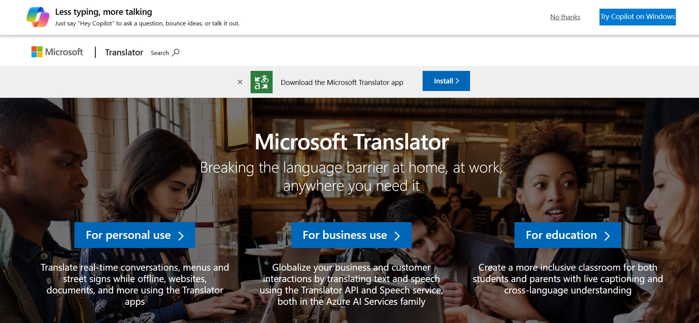Install the Microsoft Translator app

[446, 81]
